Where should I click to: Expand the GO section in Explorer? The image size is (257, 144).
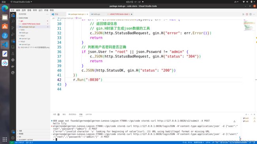(20, 137)
